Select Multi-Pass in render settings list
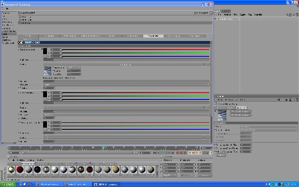This screenshot has height=187, width=299. pos(6,40)
